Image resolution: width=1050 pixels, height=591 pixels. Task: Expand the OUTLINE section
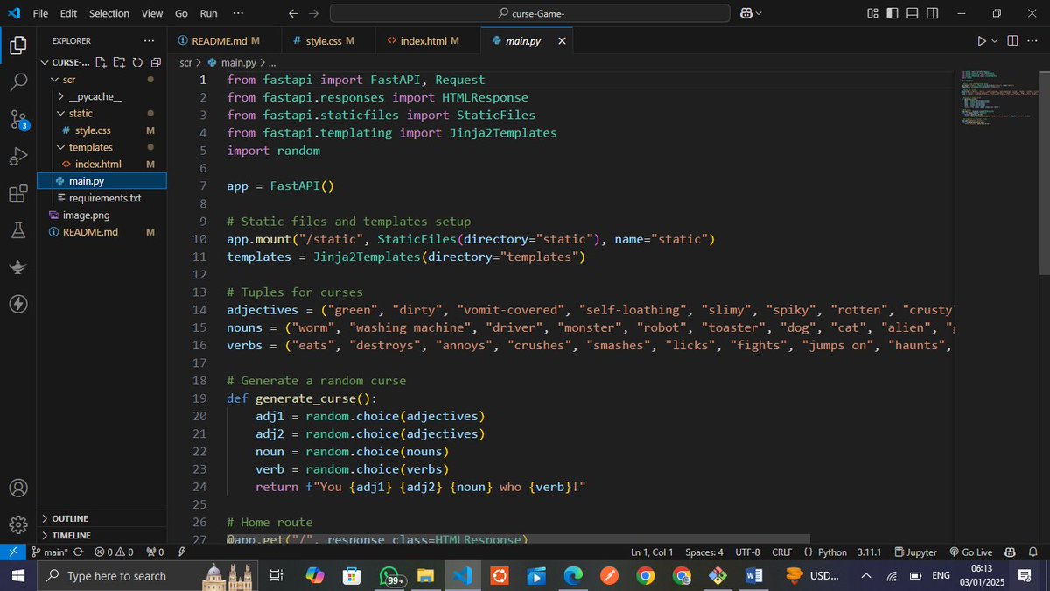101,518
